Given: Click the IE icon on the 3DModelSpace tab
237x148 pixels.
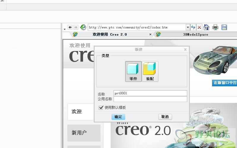Looking at the screenshot, I should tap(158, 34).
